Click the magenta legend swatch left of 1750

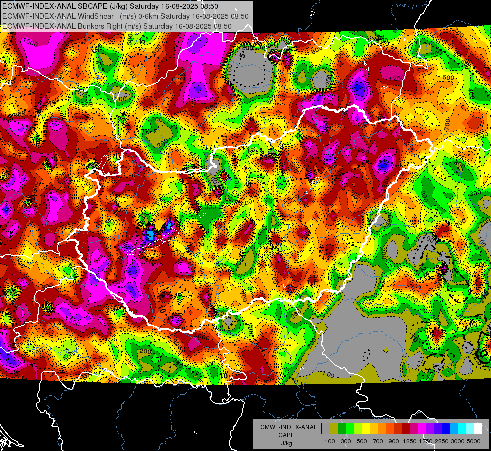pos(422,429)
